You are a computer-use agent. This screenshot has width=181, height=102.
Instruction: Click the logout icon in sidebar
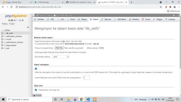tap(12, 20)
